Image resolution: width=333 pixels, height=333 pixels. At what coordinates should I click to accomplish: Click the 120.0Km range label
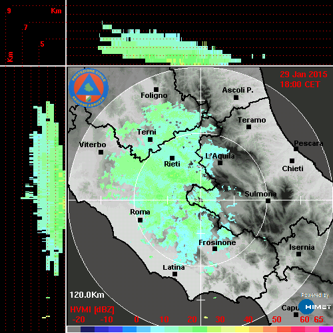(87, 295)
